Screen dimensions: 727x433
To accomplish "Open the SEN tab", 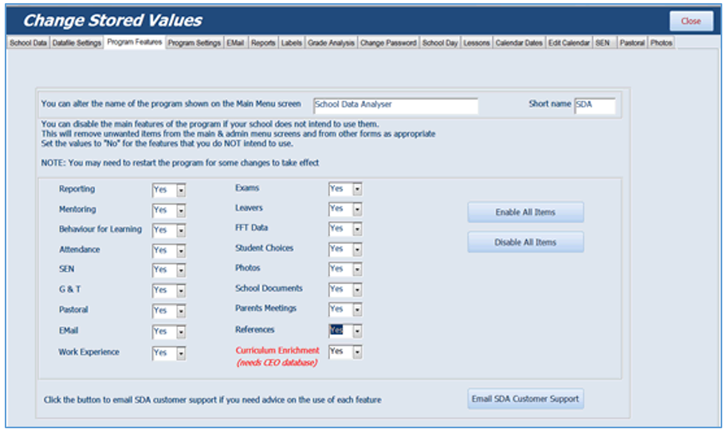I will coord(604,42).
